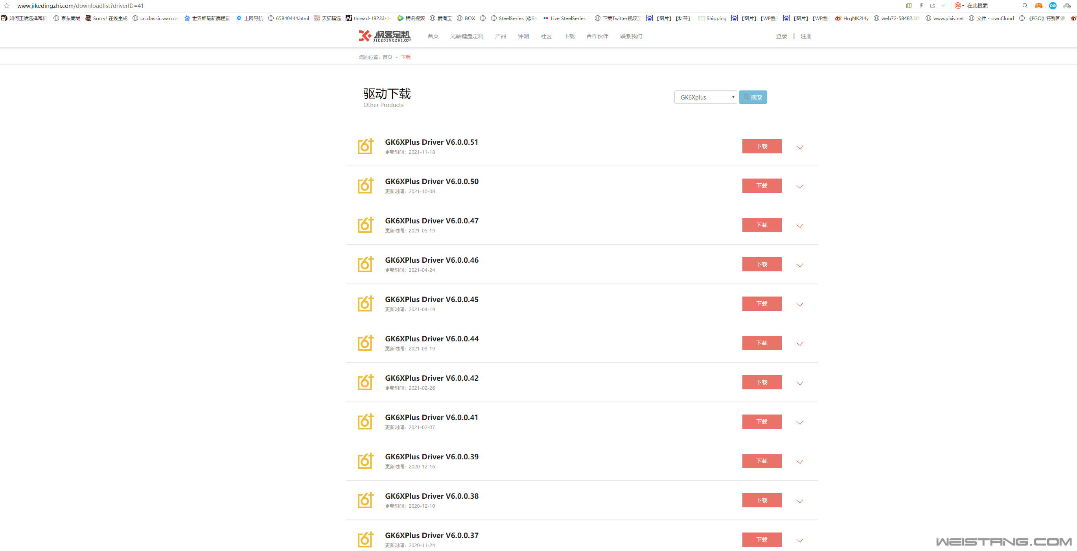Click the bookmark star icon in the address bar
The image size is (1077, 551).
[x=7, y=6]
